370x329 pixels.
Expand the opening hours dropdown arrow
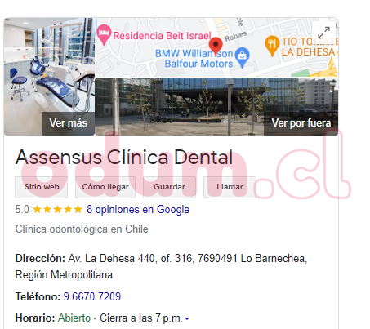point(187,318)
